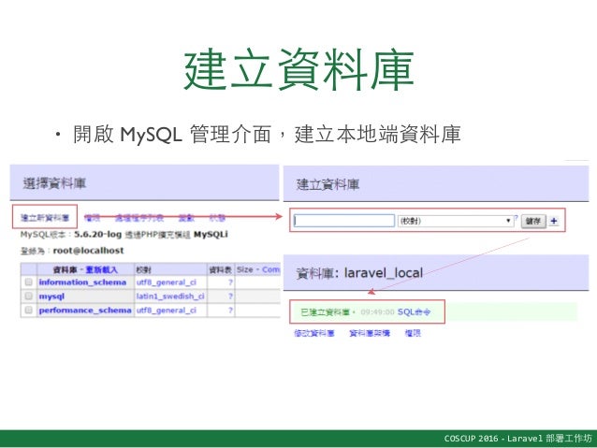
Task: Click the 選擇資料庫 panel heading
Action: coord(54,183)
